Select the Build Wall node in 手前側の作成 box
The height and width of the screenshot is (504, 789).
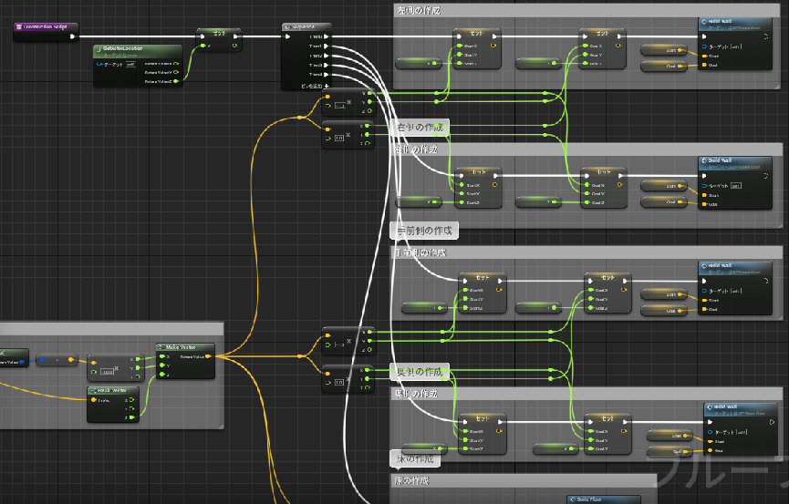735,288
